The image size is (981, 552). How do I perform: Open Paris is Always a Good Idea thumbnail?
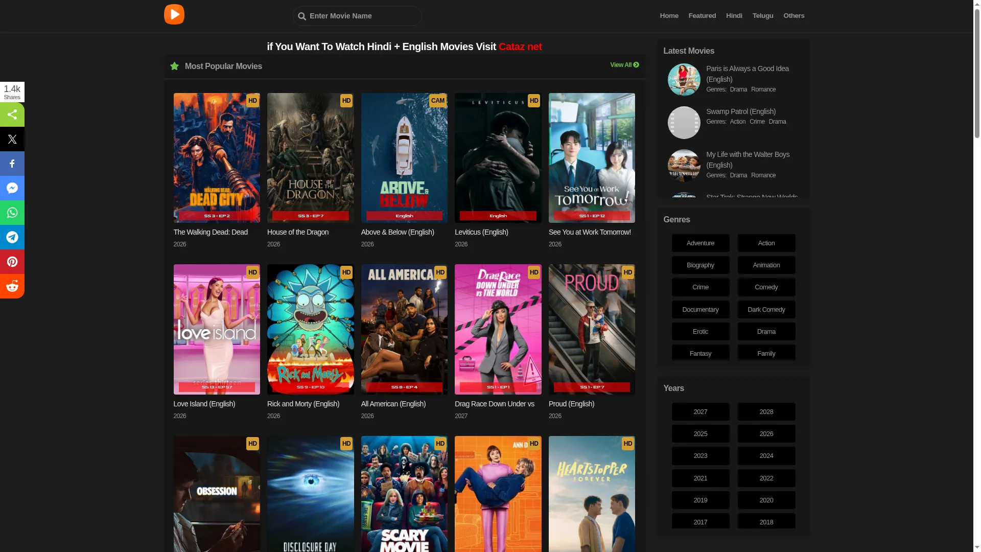(x=684, y=80)
